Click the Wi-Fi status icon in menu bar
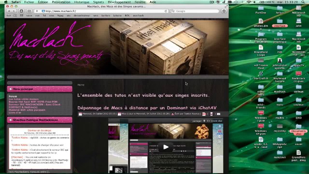The image size is (309, 174). 249,2
